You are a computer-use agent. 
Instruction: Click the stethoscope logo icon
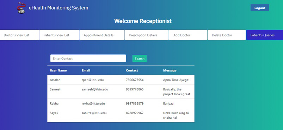pyautogui.click(x=21, y=8)
